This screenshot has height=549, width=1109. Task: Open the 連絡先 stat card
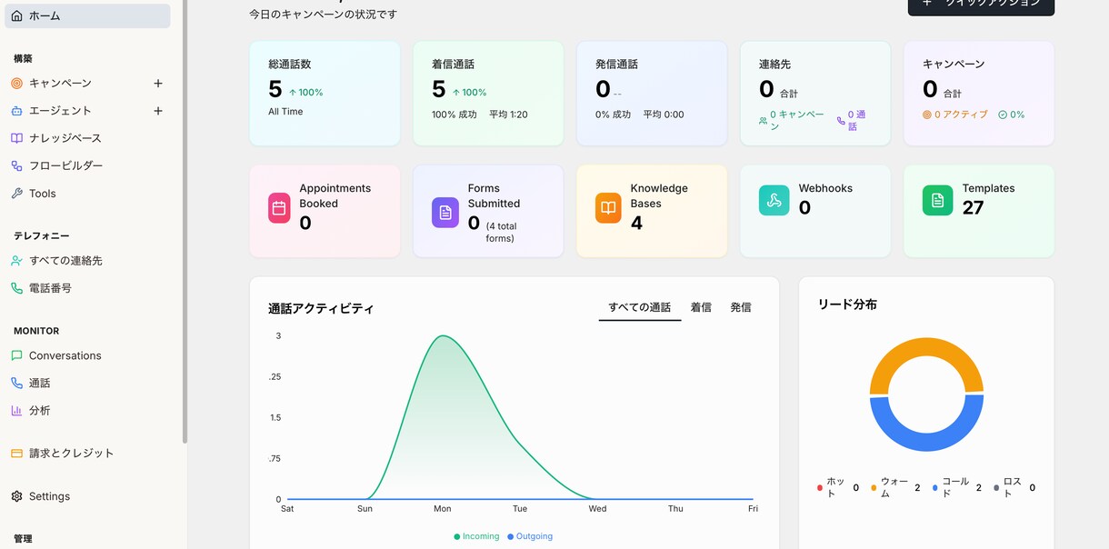click(815, 93)
